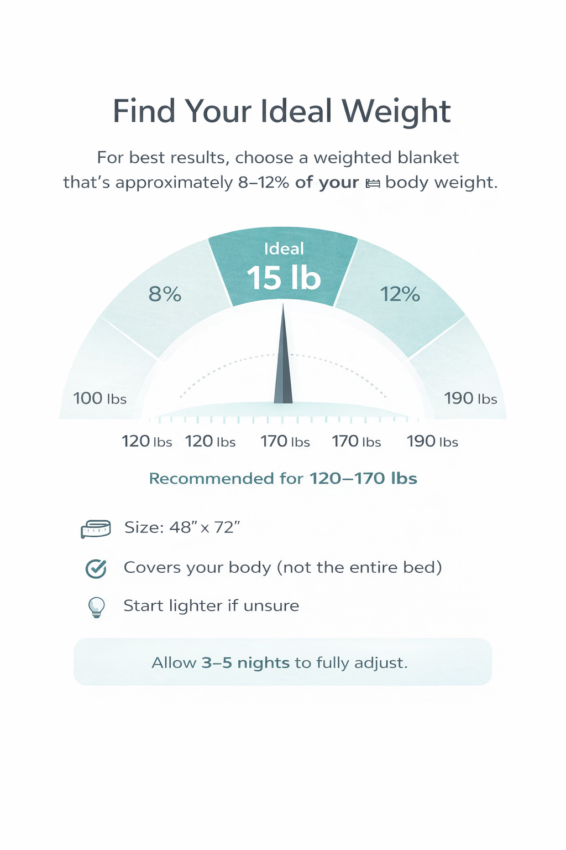
Task: Click the measuring tape icon
Action: click(96, 528)
